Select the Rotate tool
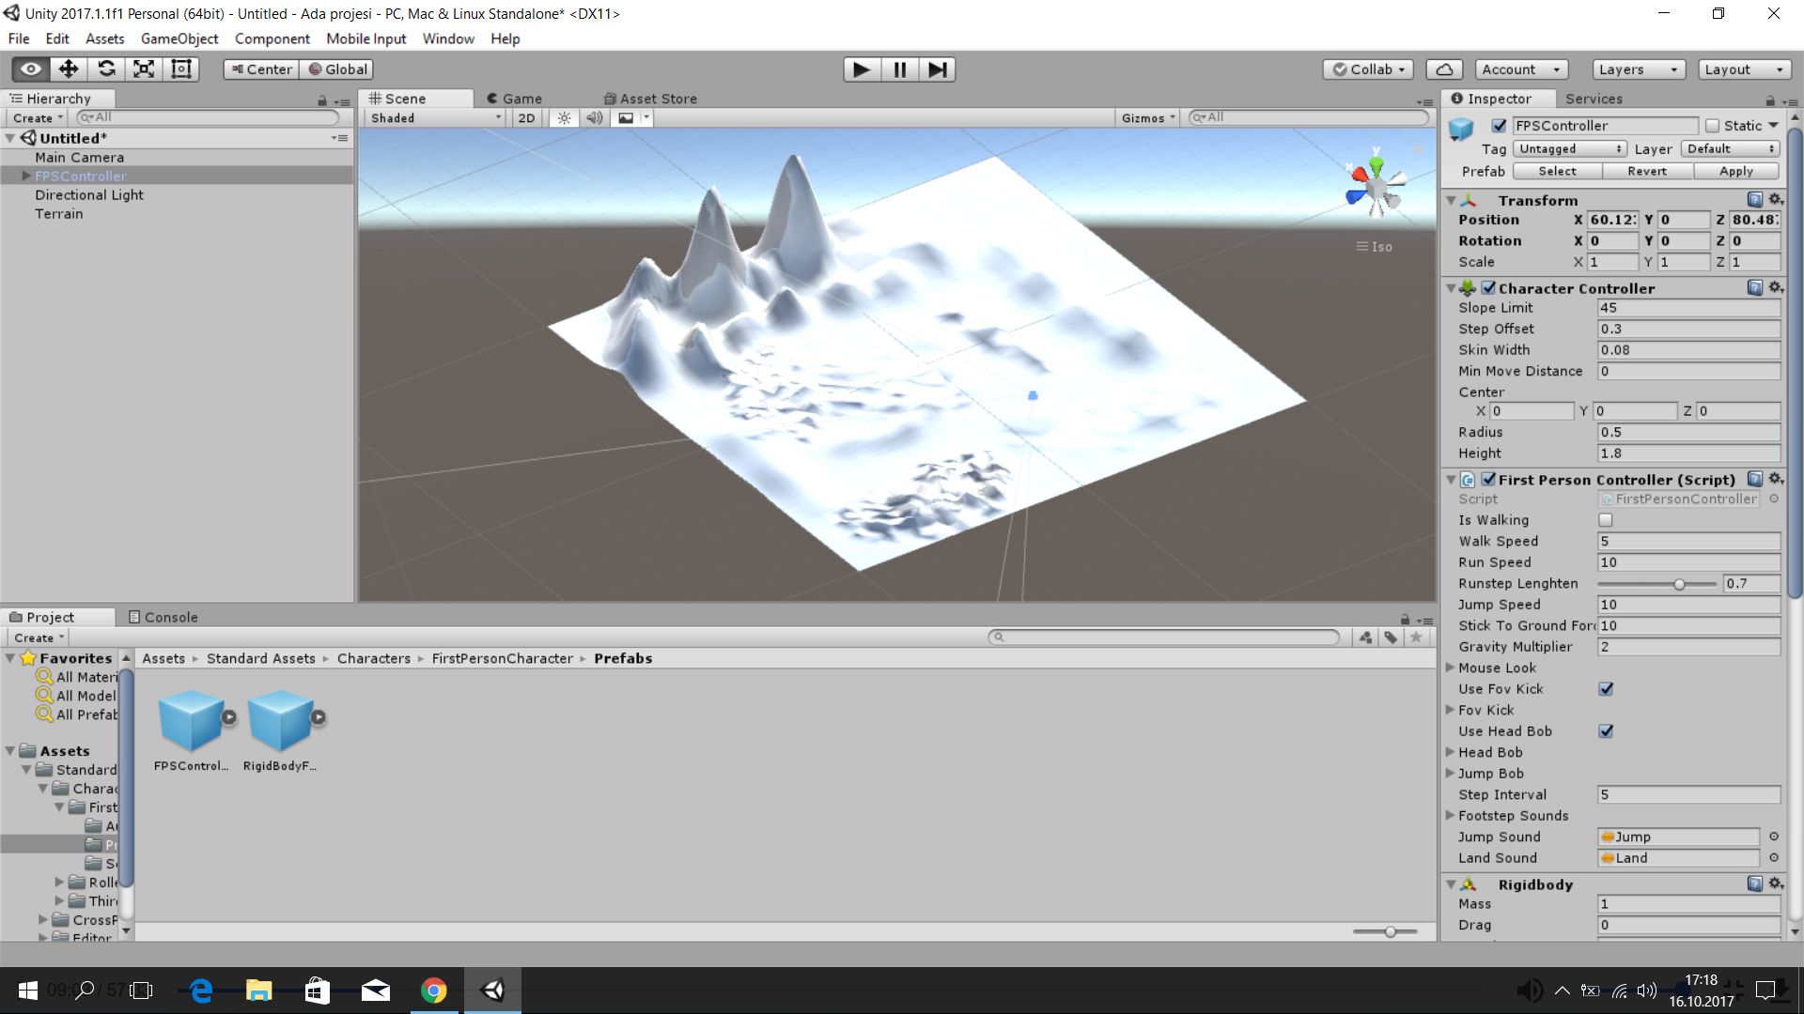Viewport: 1804px width, 1014px height. tap(106, 69)
